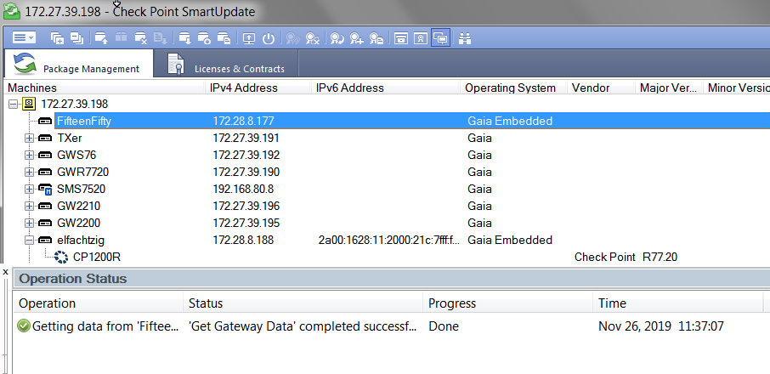Expand the SMS7520 machine node
The width and height of the screenshot is (770, 374).
(x=29, y=189)
